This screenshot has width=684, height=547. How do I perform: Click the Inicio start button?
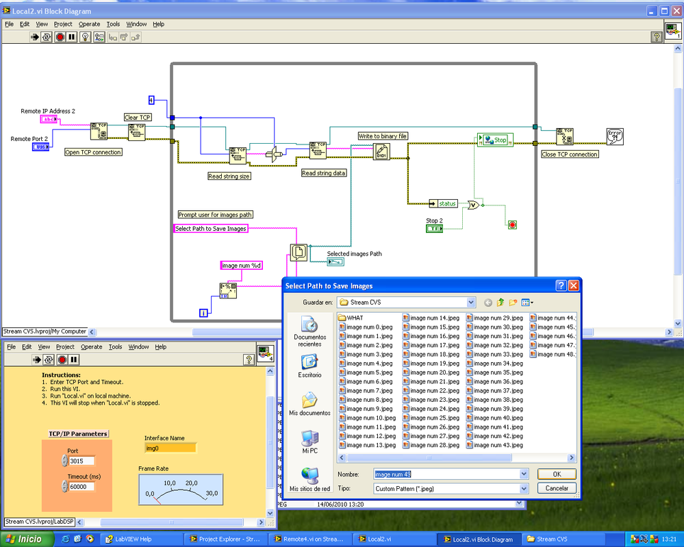tap(23, 539)
